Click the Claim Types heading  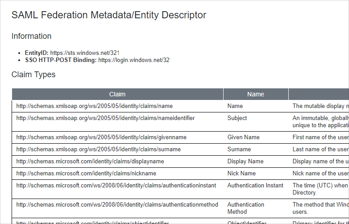33,75
